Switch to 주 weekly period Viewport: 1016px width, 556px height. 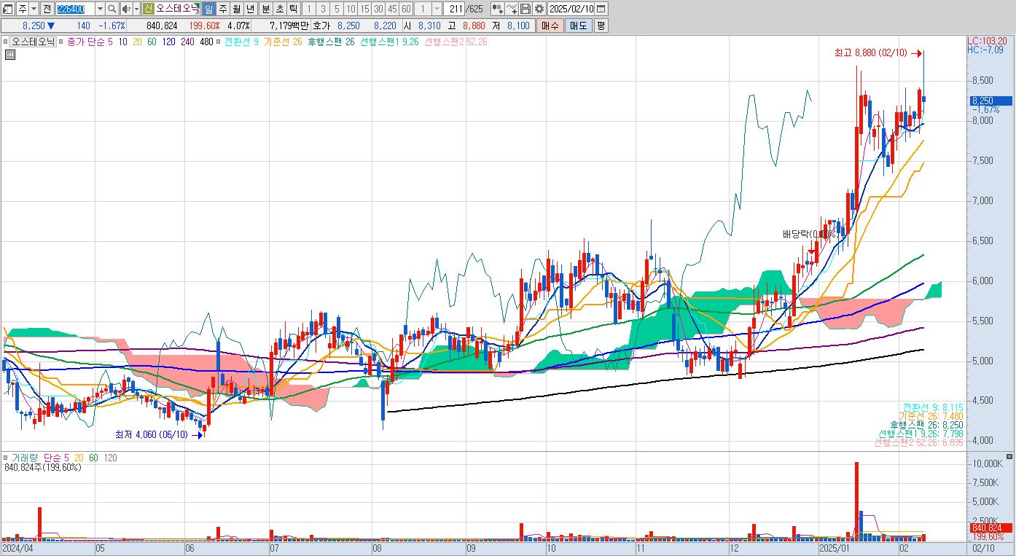pos(223,9)
